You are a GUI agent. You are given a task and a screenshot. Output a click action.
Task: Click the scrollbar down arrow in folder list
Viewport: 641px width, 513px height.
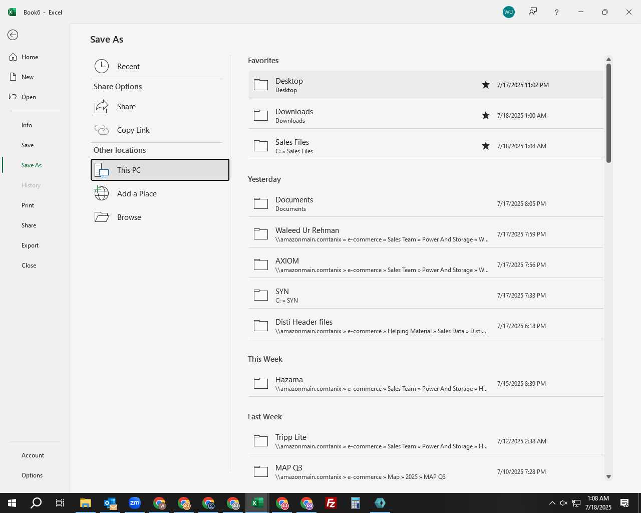tap(608, 477)
